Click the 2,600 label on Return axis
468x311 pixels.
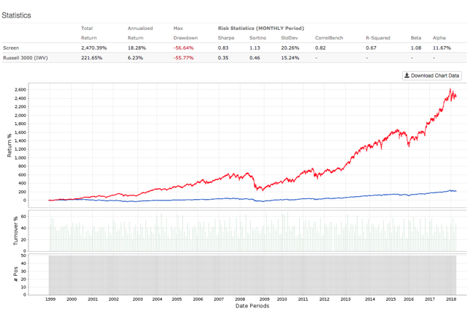click(20, 89)
